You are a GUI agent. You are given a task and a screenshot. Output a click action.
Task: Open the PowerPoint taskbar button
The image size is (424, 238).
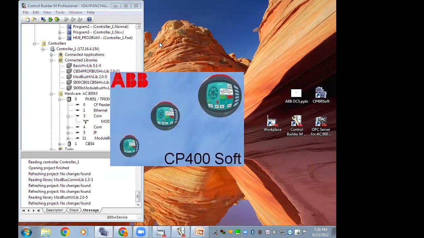(200, 232)
